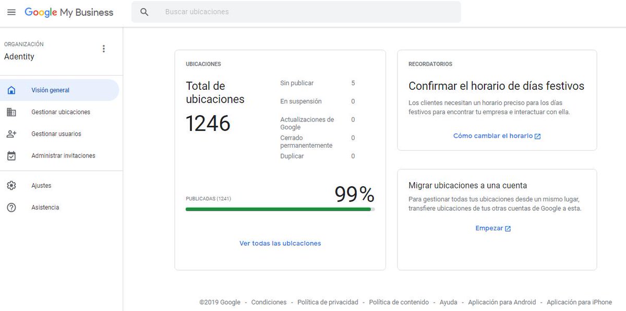Open Condiciones footer link
Screen dimensions: 626x311
[269, 302]
